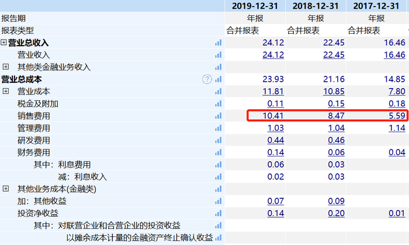Image resolution: width=409 pixels, height=245 pixels.
Task: Select 2019 利息费用 value 0.06
Action: click(275, 164)
